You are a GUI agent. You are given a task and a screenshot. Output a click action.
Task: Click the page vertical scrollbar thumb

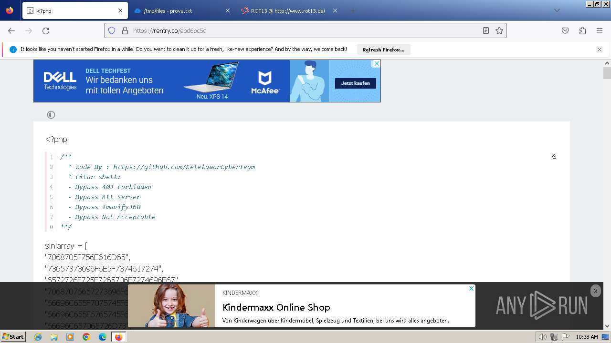point(607,73)
